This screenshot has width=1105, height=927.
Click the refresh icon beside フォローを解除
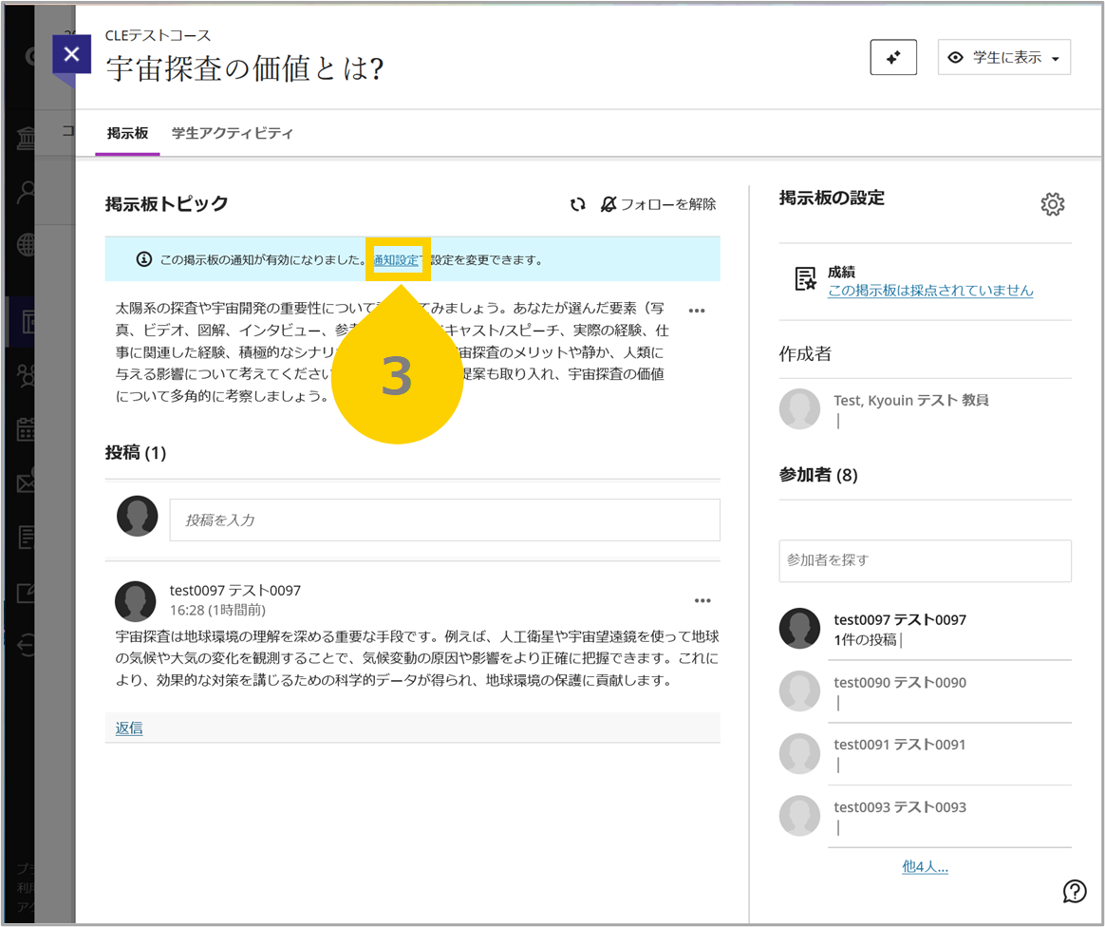coord(578,204)
